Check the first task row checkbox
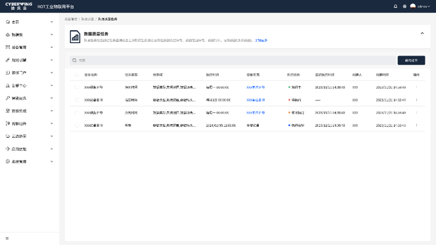This screenshot has width=436, height=245. 77,88
